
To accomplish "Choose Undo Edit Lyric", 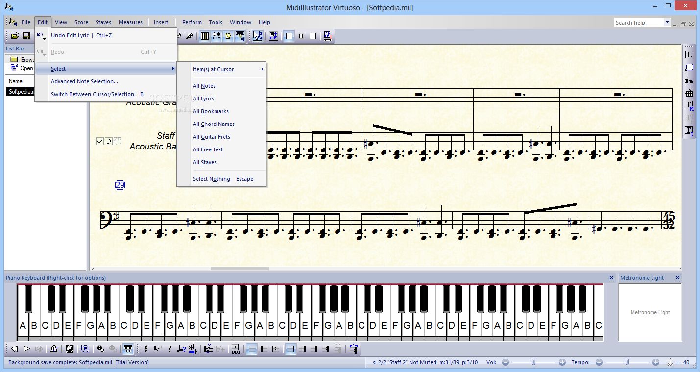I will point(81,35).
